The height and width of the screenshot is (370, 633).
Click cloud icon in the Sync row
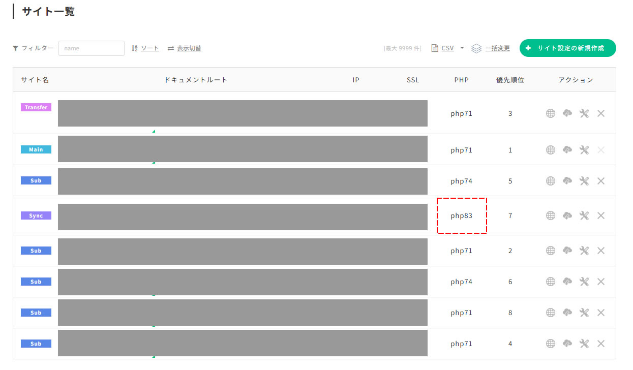click(x=567, y=215)
